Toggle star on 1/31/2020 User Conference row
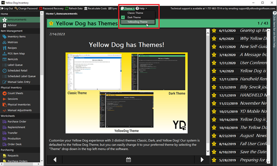 point(214,63)
